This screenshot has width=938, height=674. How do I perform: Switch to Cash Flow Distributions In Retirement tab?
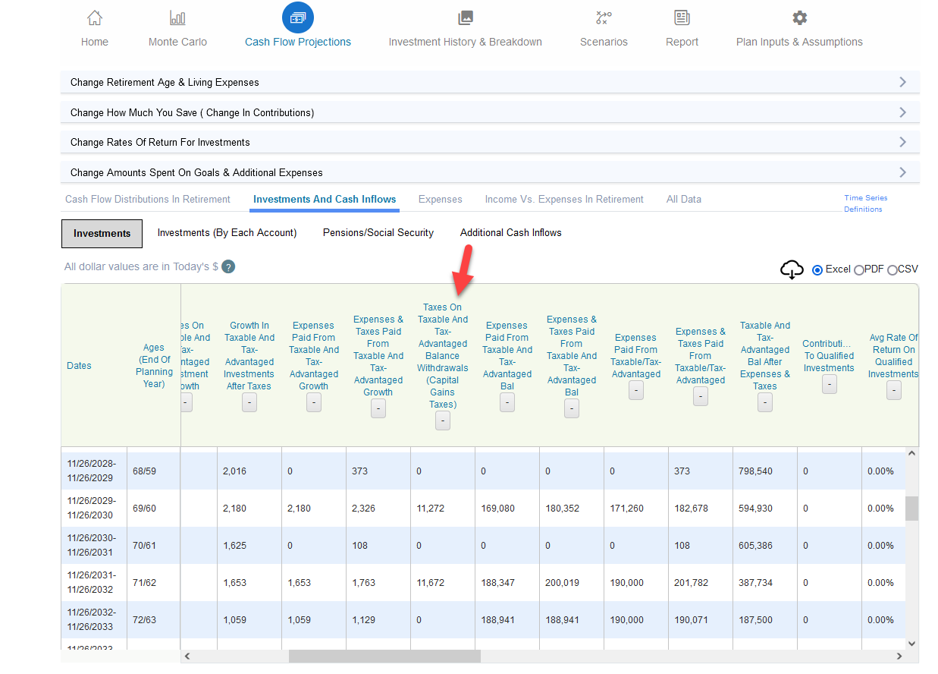[148, 199]
